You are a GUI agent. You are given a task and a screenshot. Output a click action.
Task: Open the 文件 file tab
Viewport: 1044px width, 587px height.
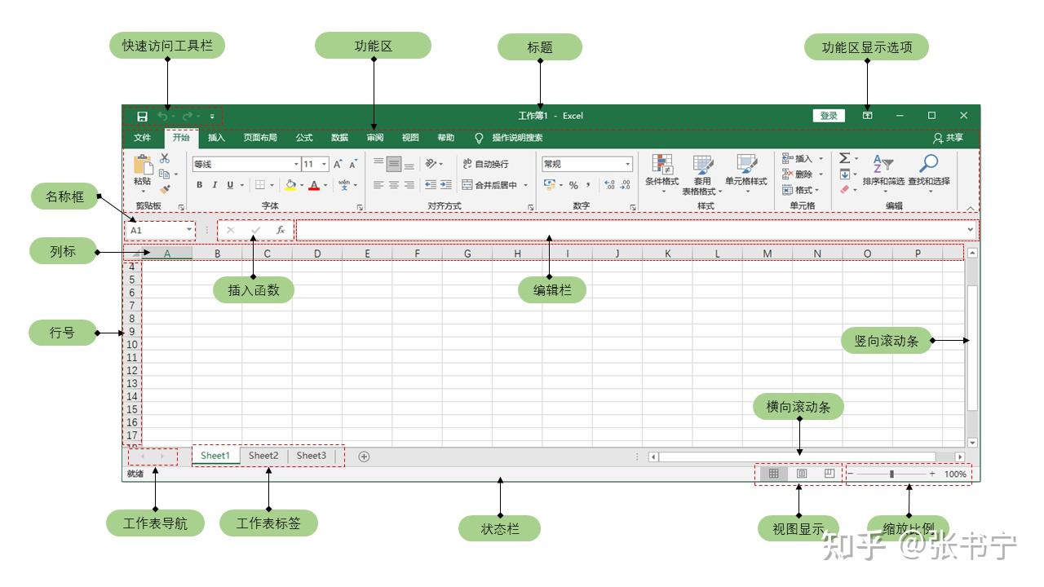point(143,138)
